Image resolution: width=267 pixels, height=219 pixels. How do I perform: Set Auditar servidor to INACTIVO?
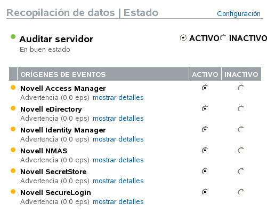[x=223, y=38]
